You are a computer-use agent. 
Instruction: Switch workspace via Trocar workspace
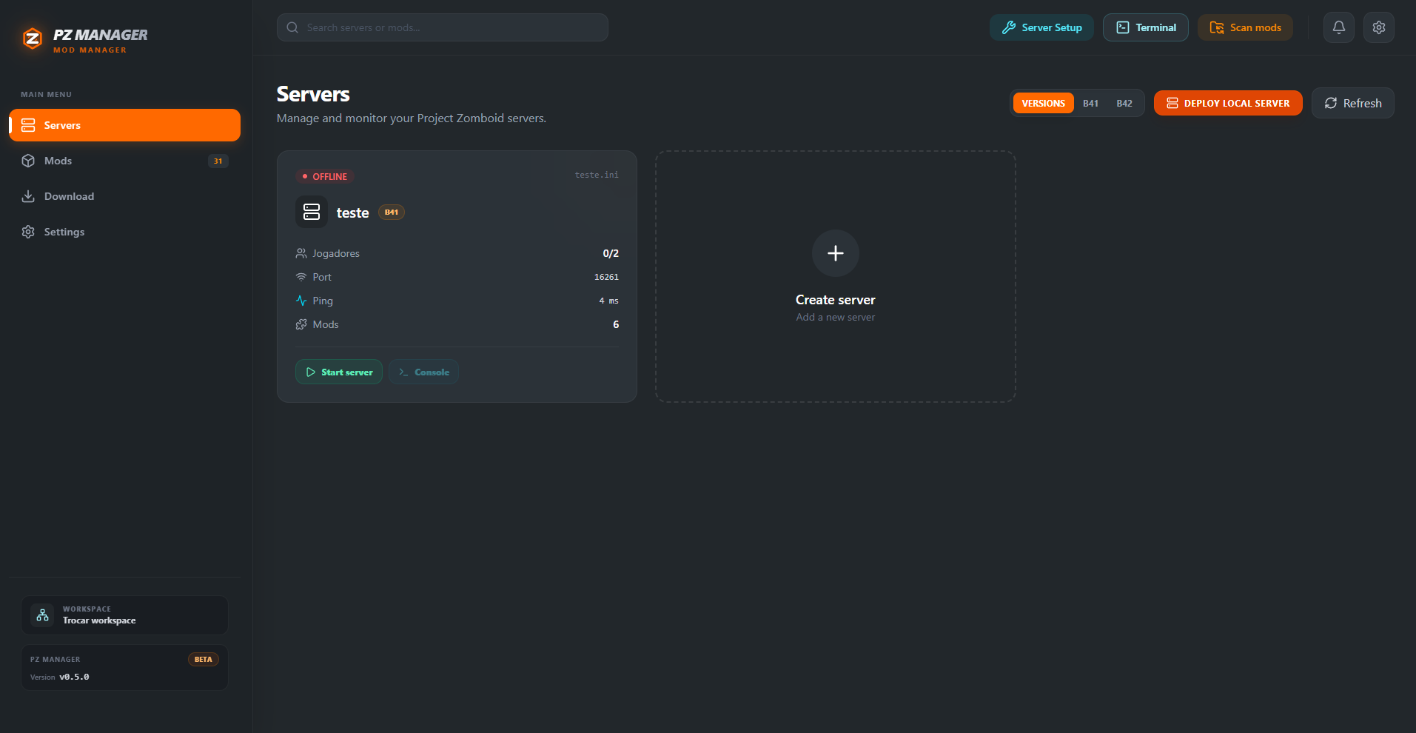tap(124, 615)
